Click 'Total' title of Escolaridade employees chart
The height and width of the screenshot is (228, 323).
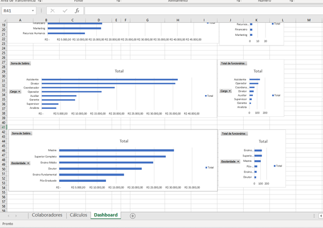tap(263, 141)
